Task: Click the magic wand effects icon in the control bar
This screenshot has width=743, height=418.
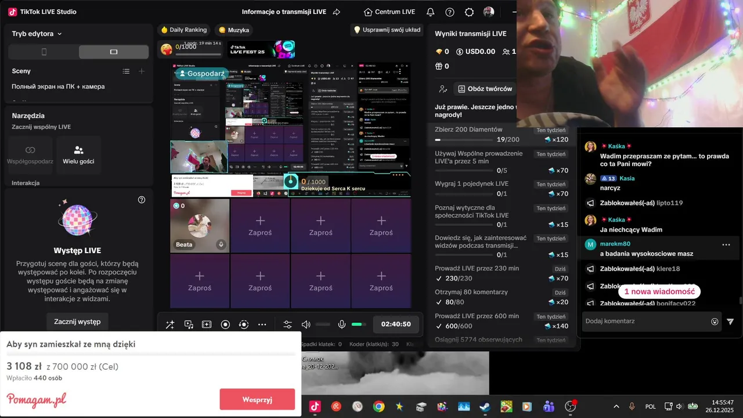Action: coord(170,325)
